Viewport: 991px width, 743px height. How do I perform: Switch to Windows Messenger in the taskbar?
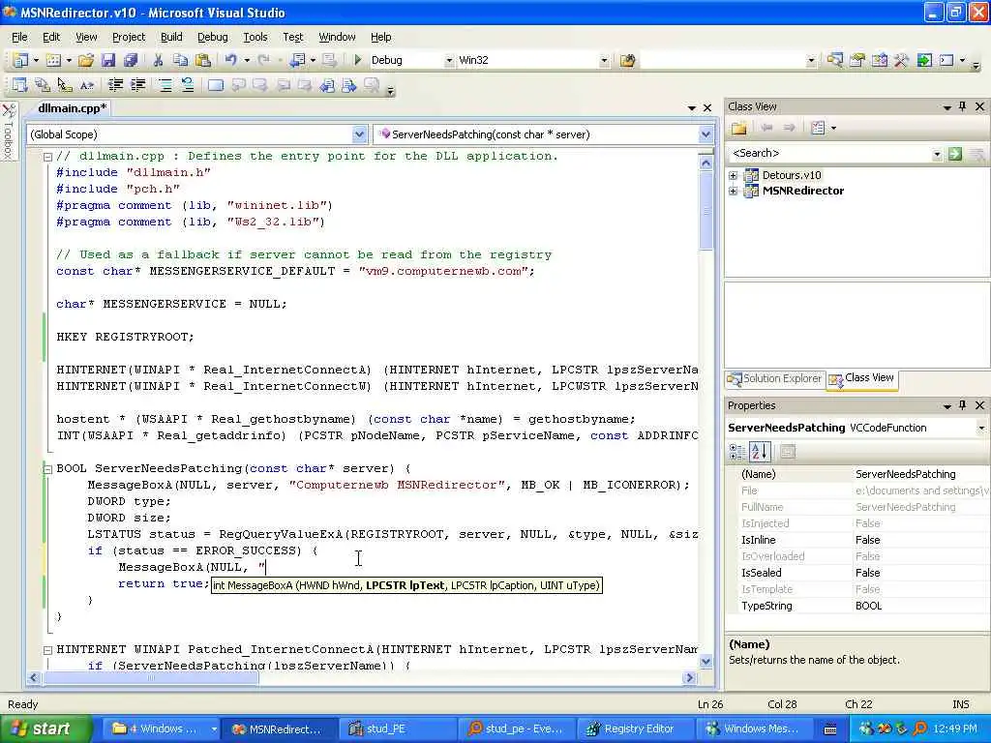(x=753, y=729)
